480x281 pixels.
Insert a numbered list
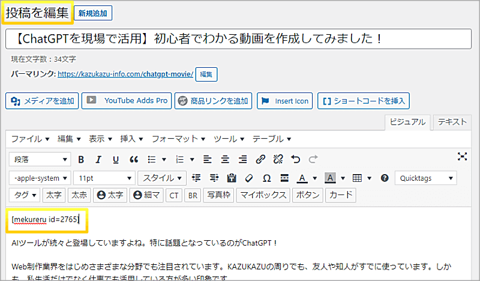[179, 159]
